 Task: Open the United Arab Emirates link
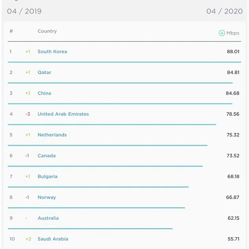(x=63, y=114)
